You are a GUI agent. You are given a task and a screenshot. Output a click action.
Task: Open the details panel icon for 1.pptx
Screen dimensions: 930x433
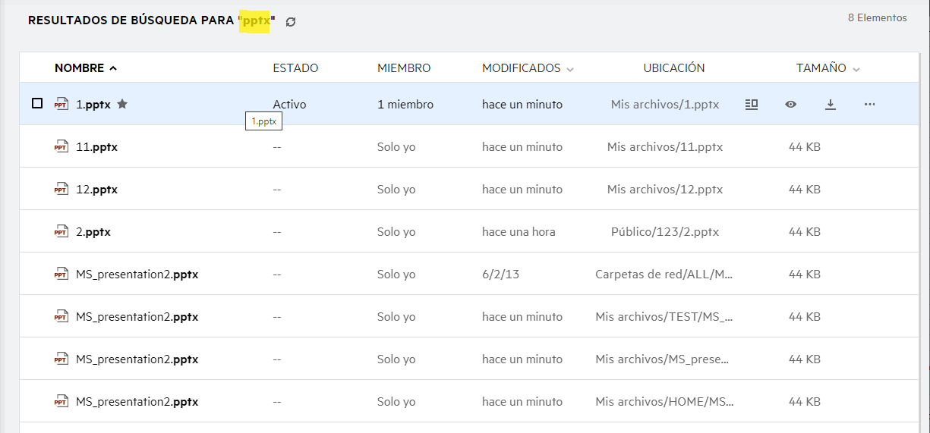point(752,105)
